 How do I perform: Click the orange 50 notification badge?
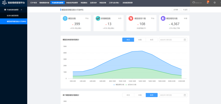pos(208,1)
